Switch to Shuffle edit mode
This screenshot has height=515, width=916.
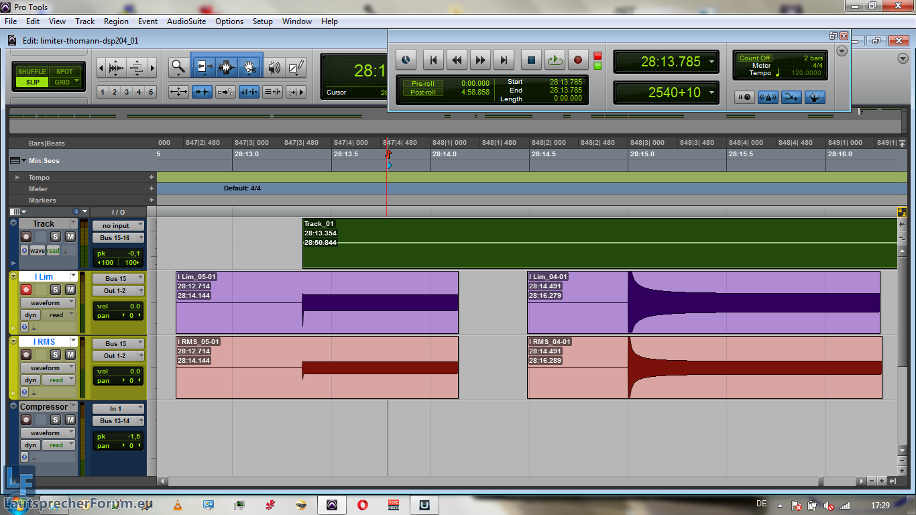(32, 71)
